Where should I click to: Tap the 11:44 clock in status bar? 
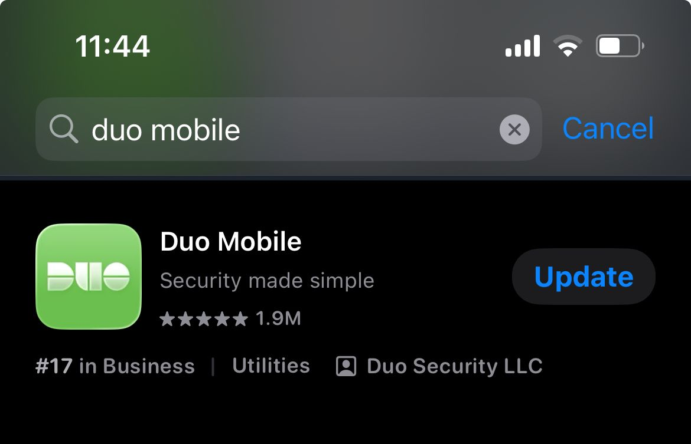click(112, 46)
